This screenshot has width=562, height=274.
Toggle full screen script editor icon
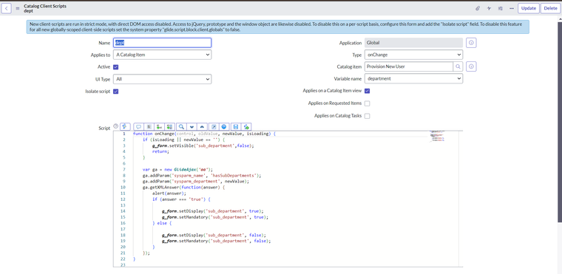[x=214, y=127]
